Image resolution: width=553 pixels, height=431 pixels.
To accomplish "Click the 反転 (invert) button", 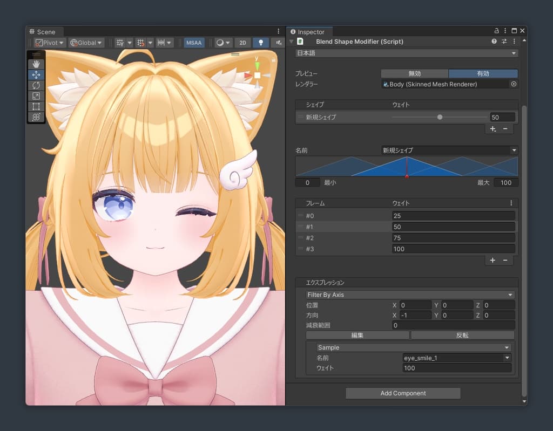I will pos(462,335).
